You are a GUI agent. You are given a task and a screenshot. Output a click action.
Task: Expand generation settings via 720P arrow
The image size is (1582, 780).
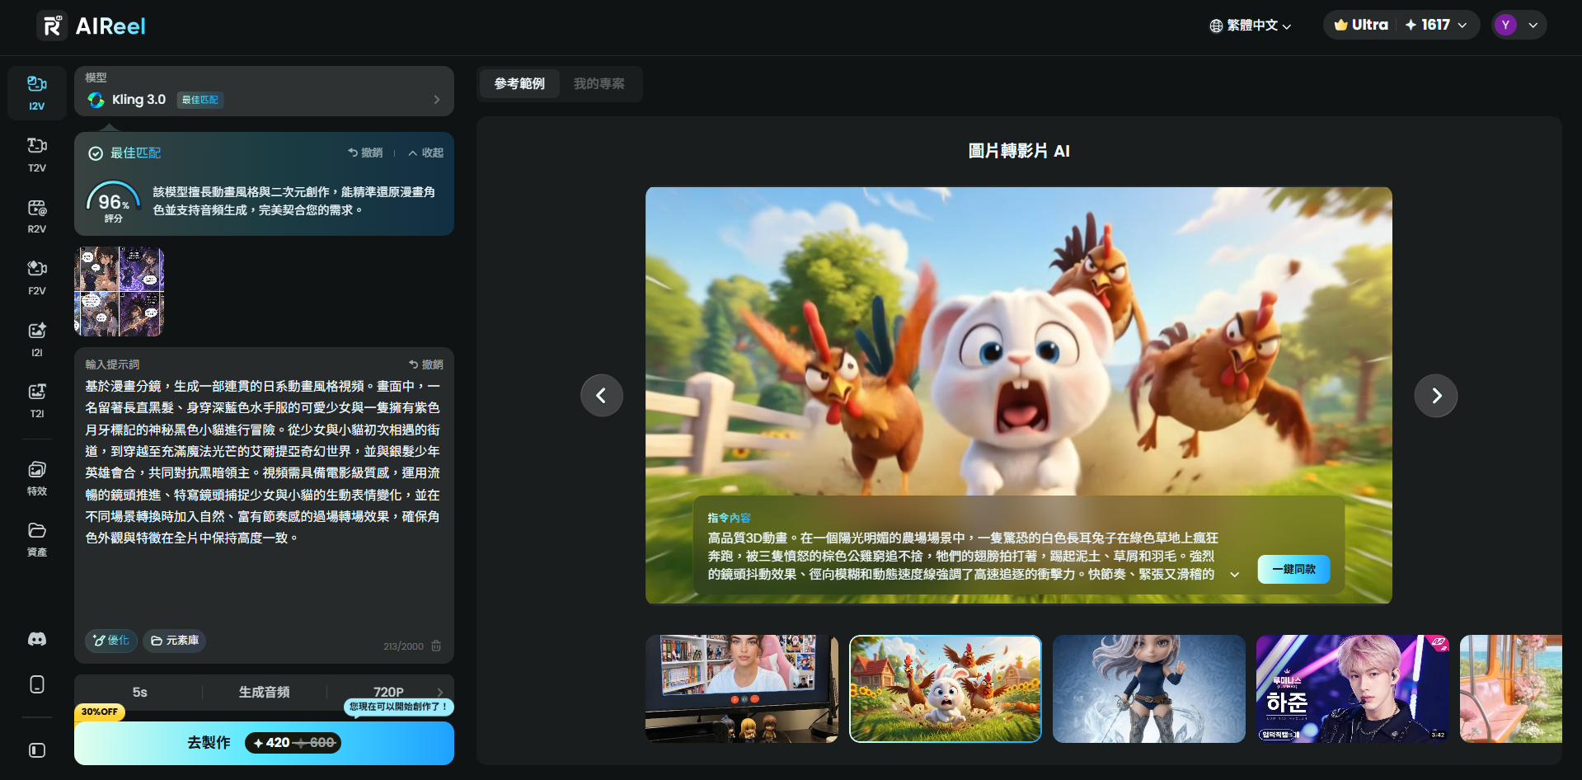[440, 693]
